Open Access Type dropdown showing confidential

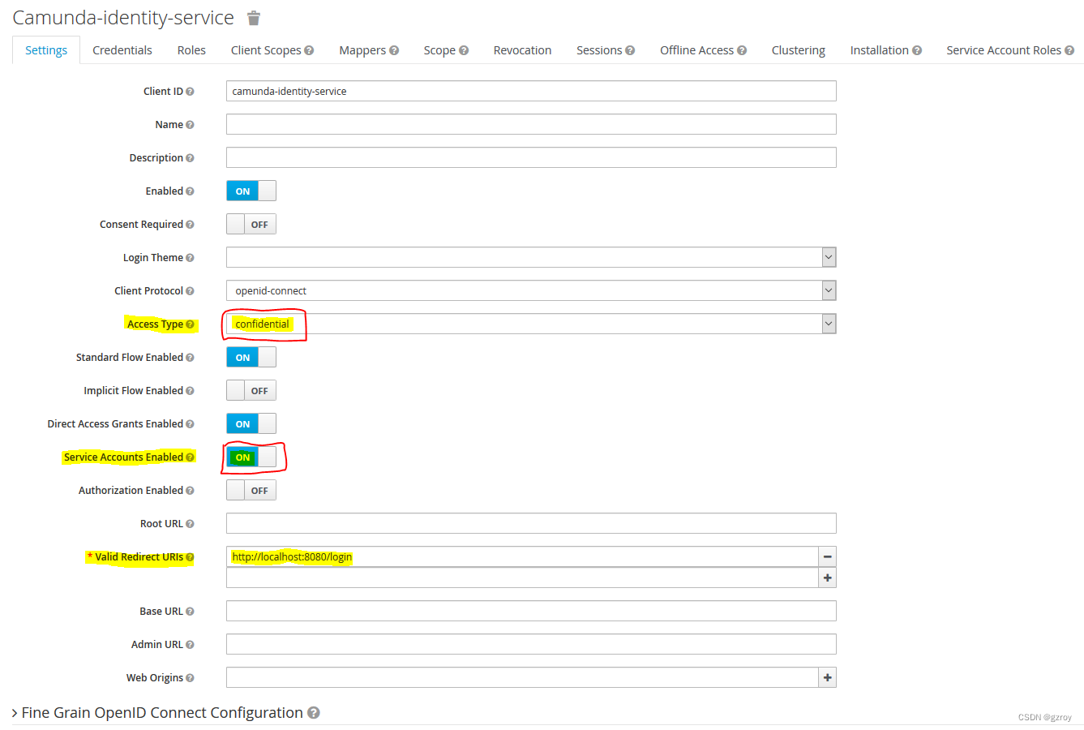531,324
